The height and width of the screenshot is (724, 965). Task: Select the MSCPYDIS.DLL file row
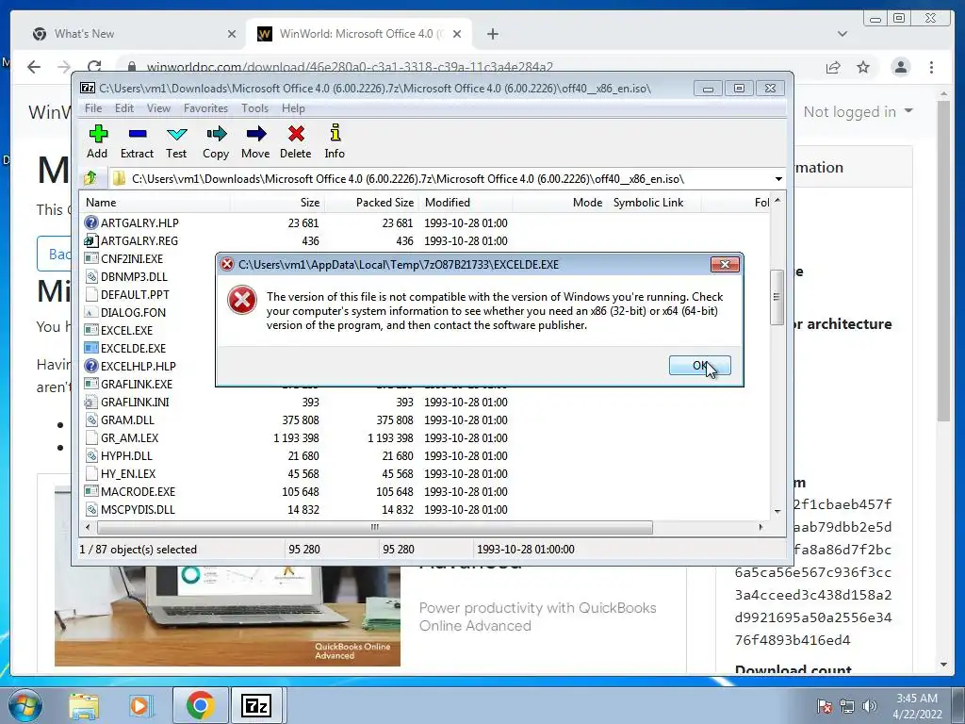[425, 510]
